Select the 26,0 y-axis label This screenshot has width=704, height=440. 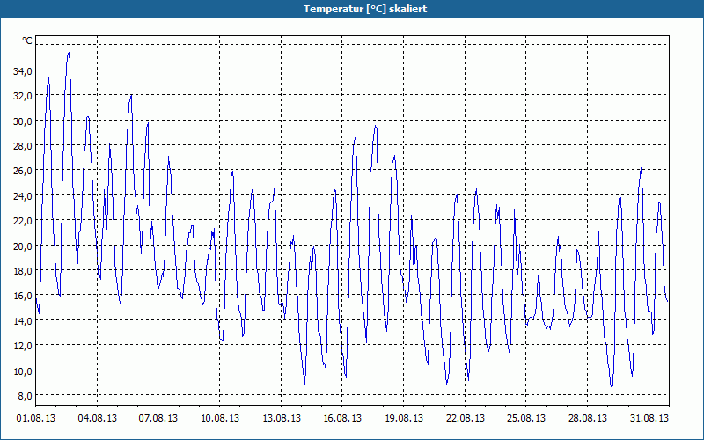click(x=23, y=171)
